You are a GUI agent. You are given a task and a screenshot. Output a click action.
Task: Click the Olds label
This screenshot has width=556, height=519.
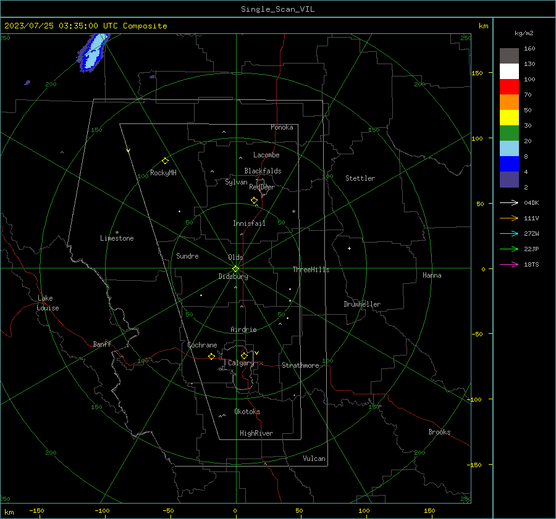[235, 257]
